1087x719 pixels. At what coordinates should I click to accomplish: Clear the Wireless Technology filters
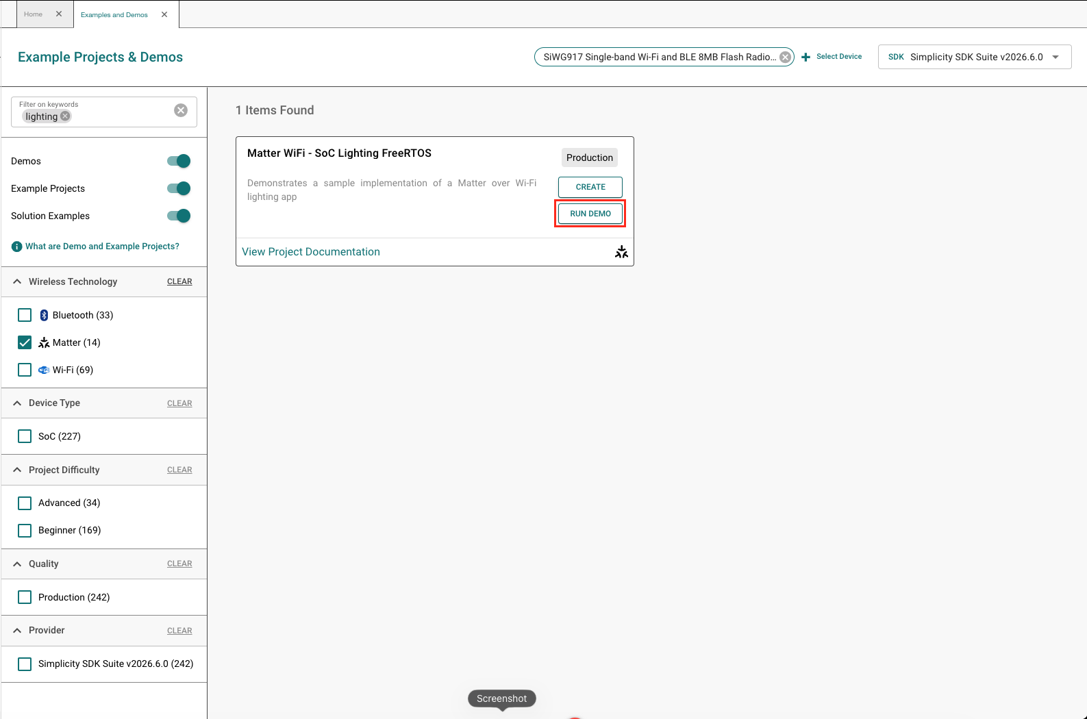[x=179, y=281]
